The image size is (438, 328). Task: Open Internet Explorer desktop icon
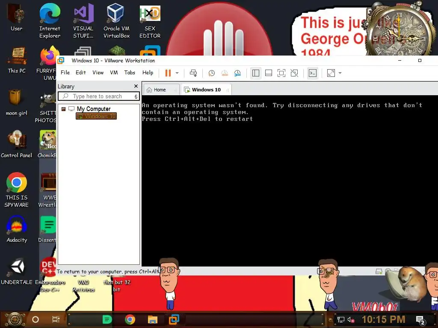50,21
